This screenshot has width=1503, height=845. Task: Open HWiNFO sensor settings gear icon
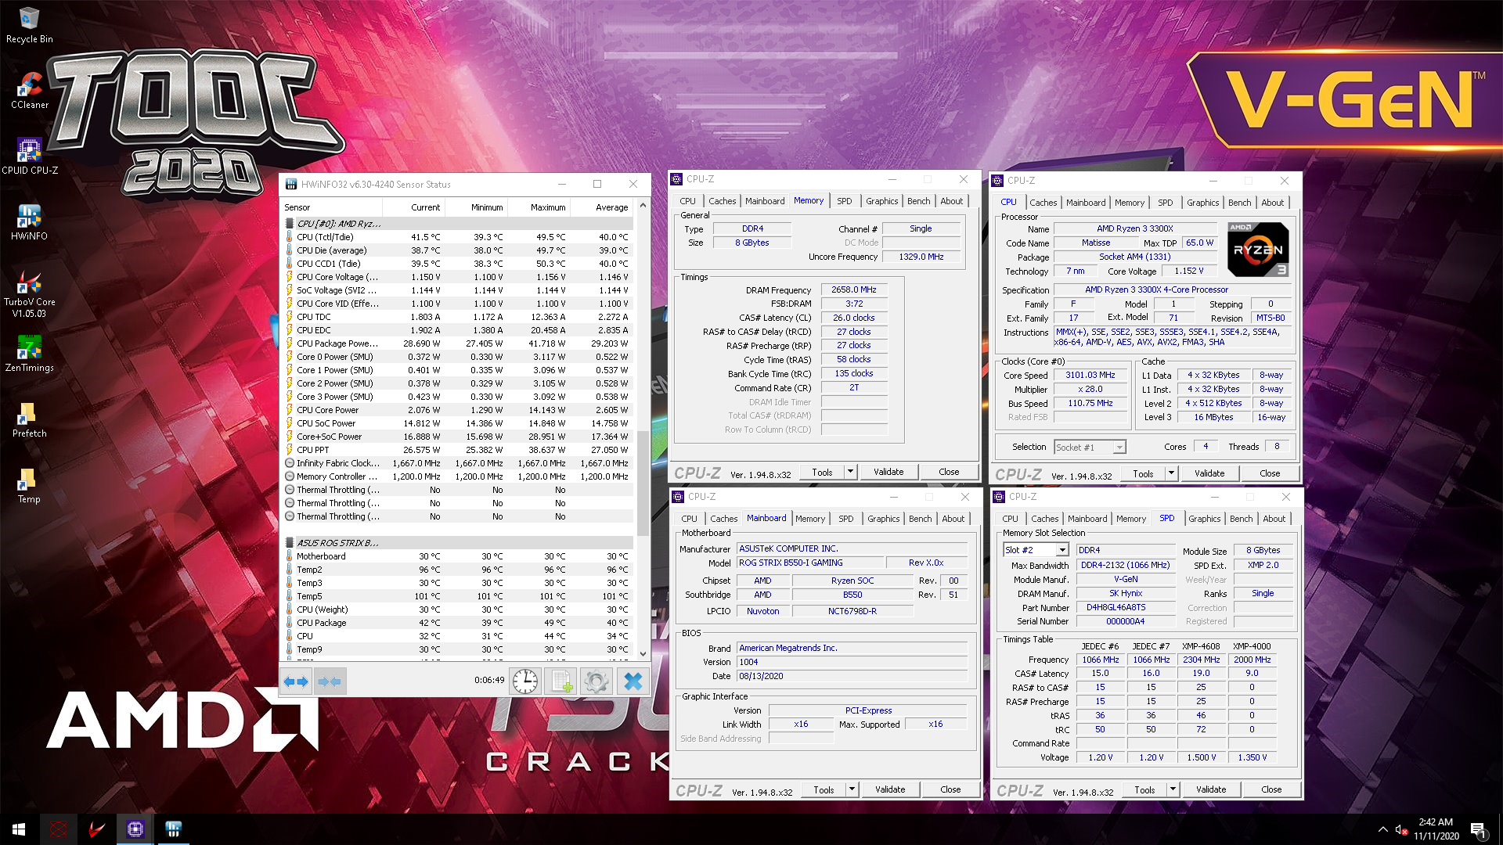(x=596, y=681)
